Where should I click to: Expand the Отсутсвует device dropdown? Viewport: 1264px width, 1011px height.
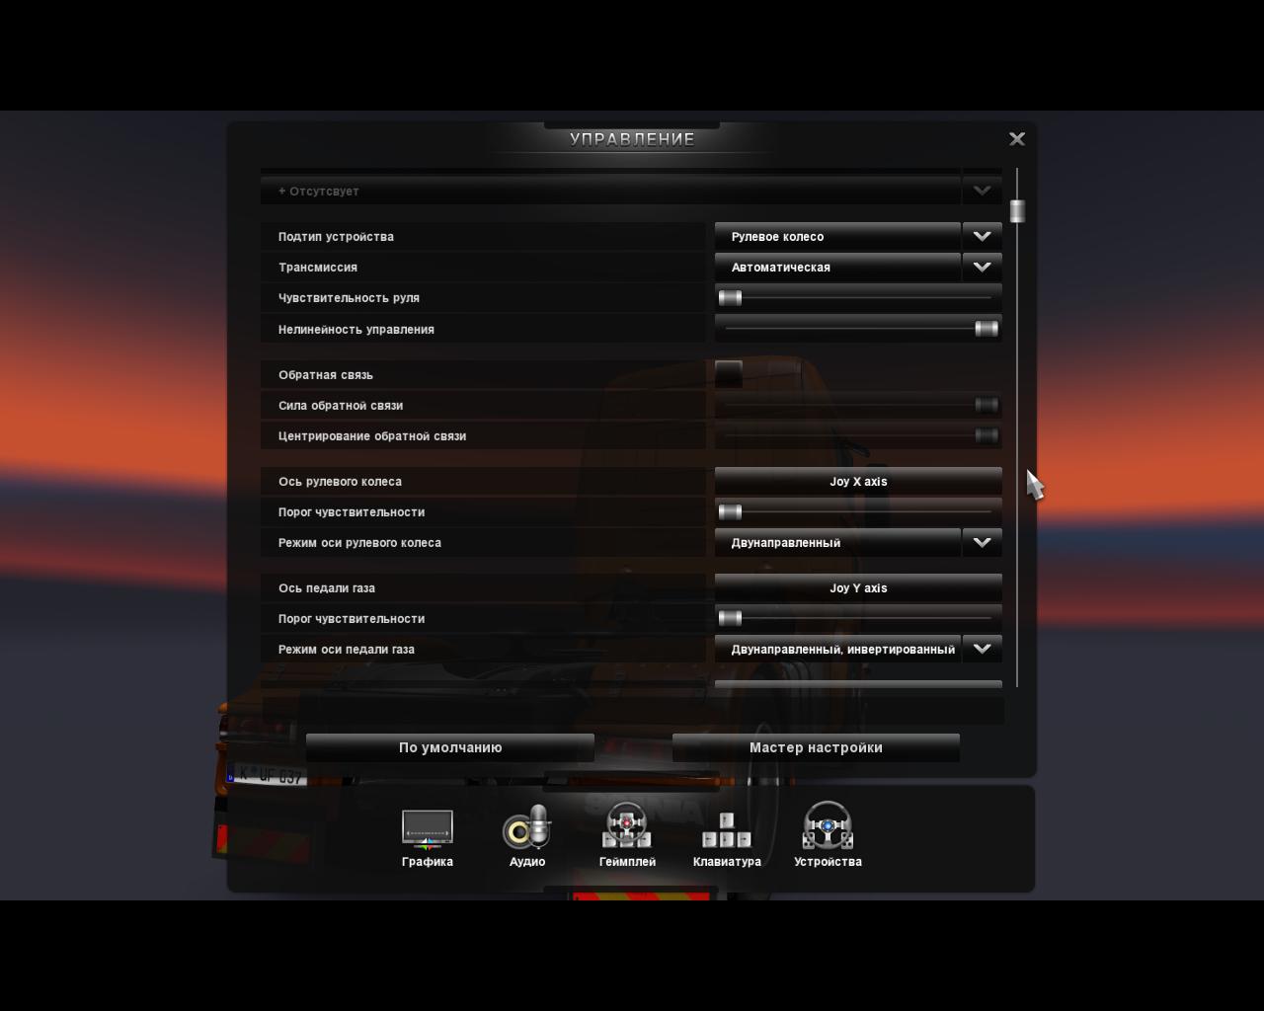tap(982, 192)
